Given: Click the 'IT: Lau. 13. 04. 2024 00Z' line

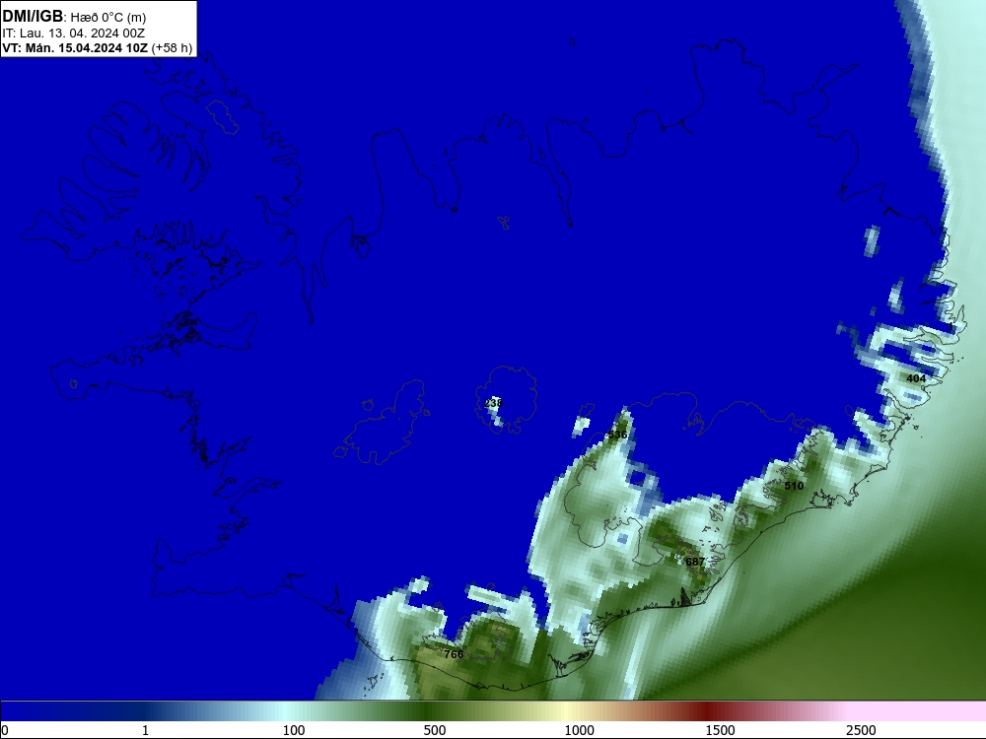Looking at the screenshot, I should (x=74, y=34).
